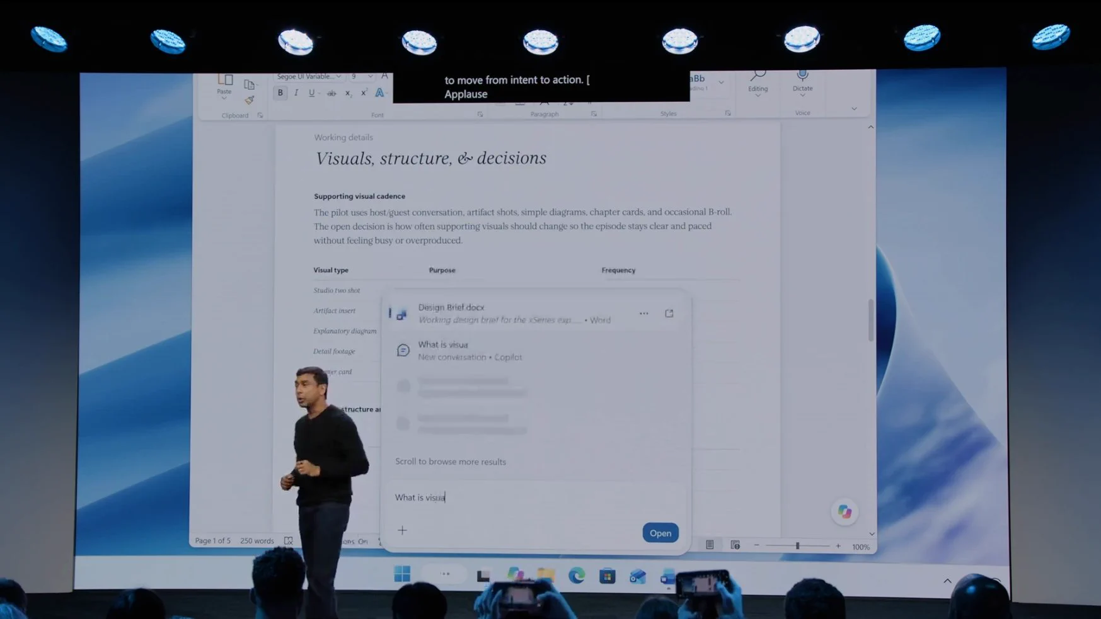Select 'What is visua' new Copilot conversation

536,351
